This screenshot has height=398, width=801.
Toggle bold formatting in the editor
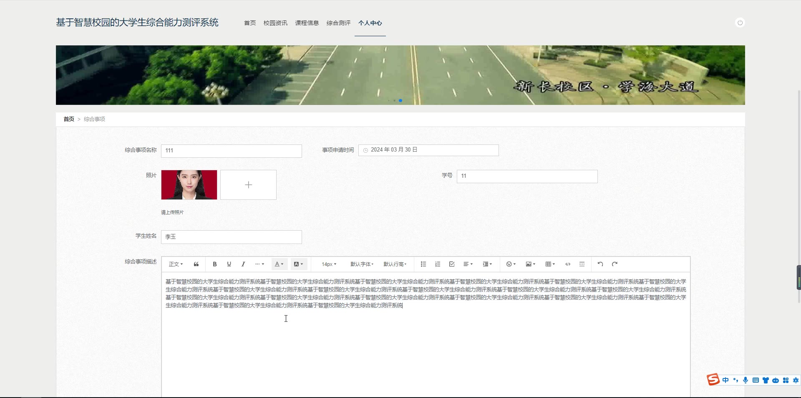coord(215,264)
